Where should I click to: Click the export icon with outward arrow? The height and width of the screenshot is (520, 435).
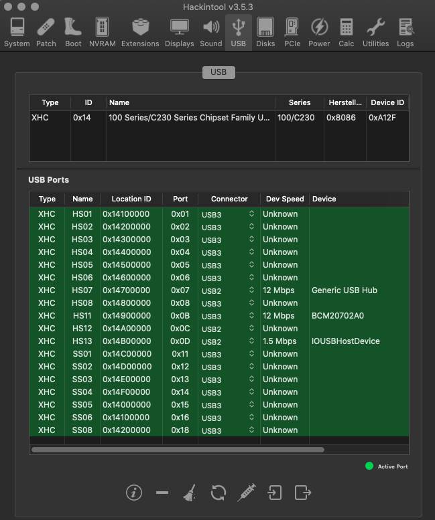pyautogui.click(x=303, y=493)
